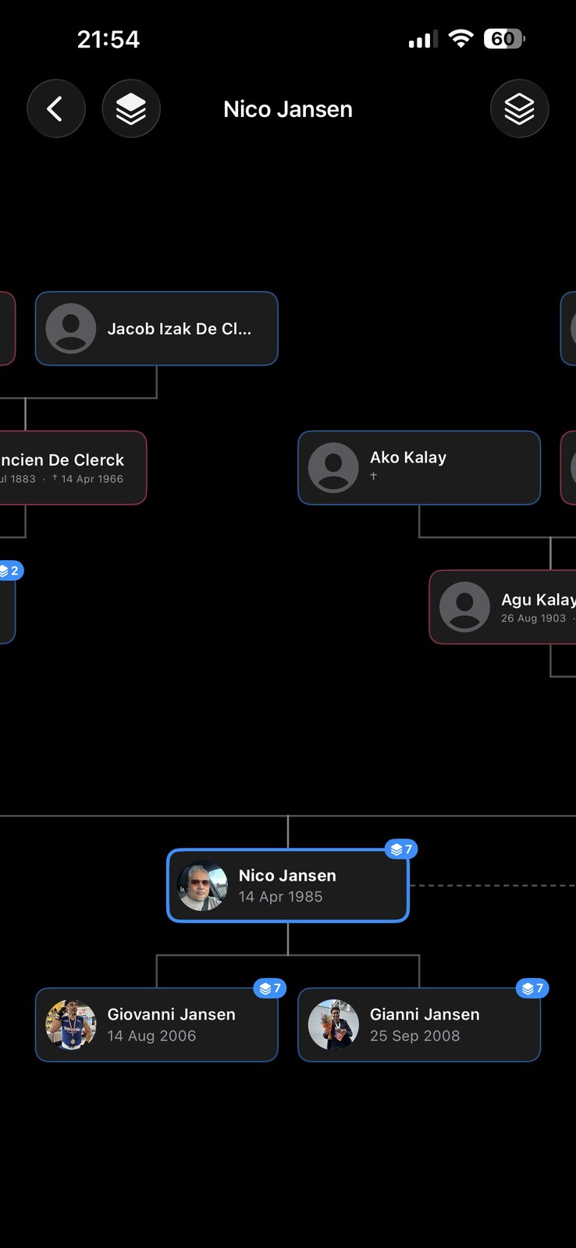Tap the date 25 Sep 2008
This screenshot has width=576, height=1248.
pyautogui.click(x=414, y=1036)
